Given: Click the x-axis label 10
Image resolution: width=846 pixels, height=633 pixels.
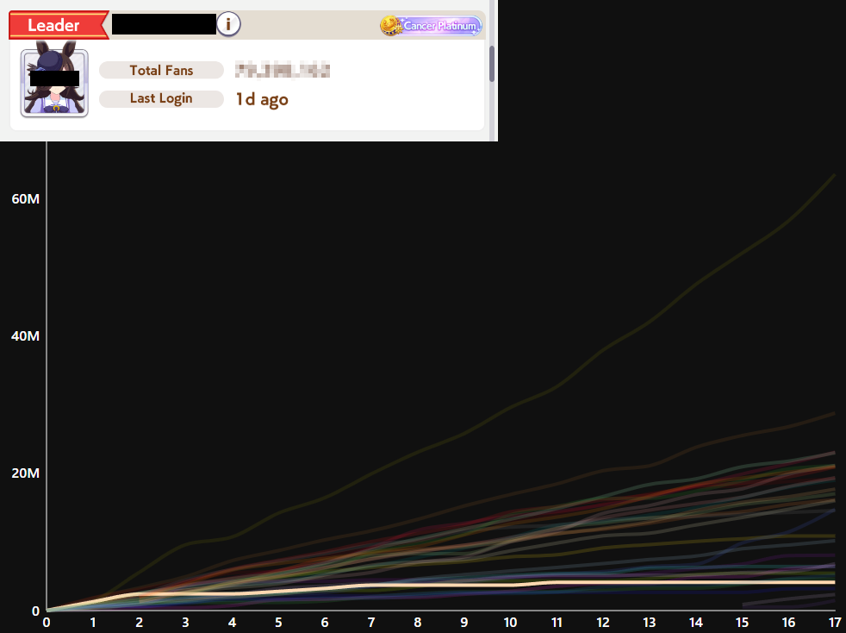Looking at the screenshot, I should 510,622.
